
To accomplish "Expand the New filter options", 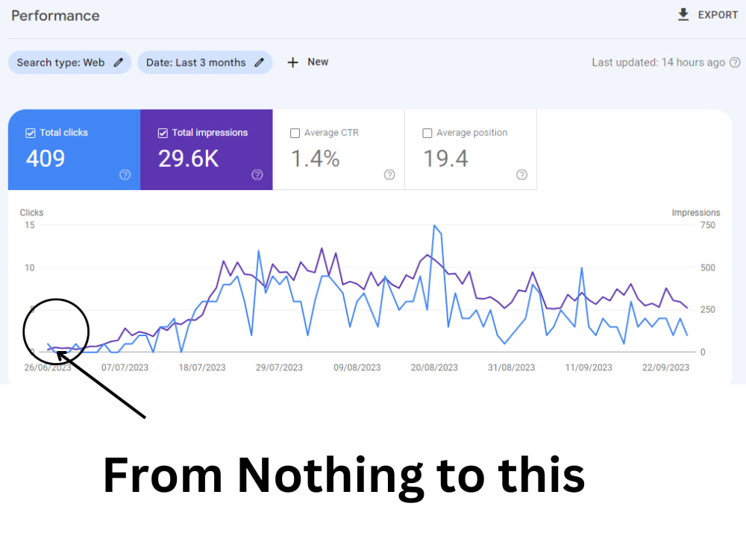I will [308, 63].
